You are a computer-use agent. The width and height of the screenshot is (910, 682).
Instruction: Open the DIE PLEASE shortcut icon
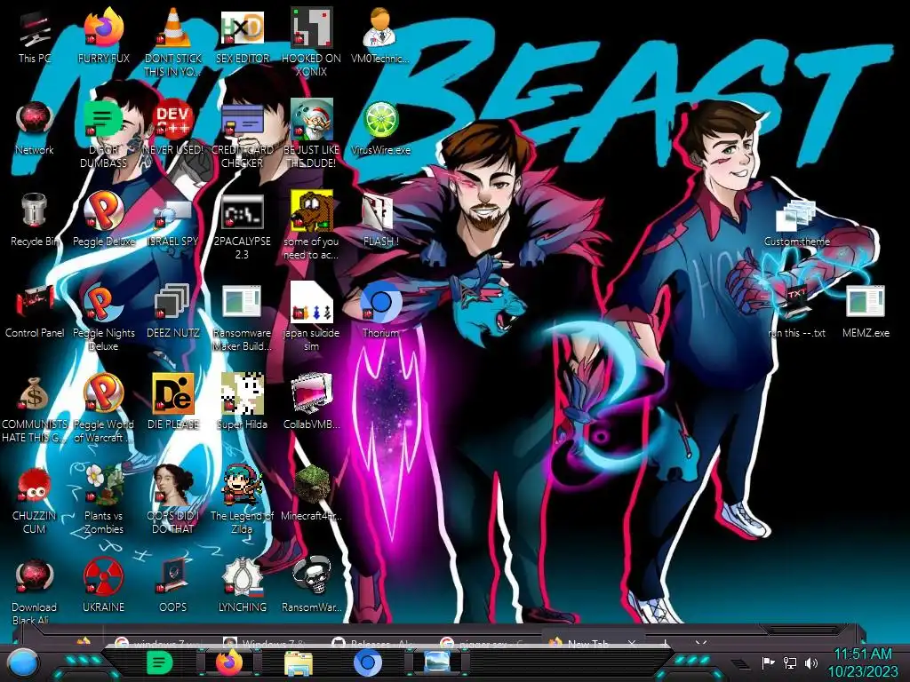point(173,401)
